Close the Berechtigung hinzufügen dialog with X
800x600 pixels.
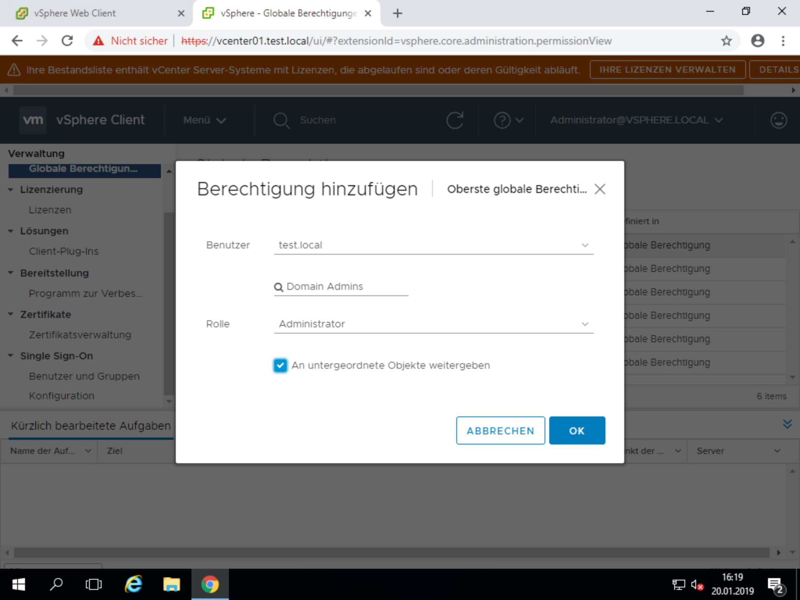point(600,189)
